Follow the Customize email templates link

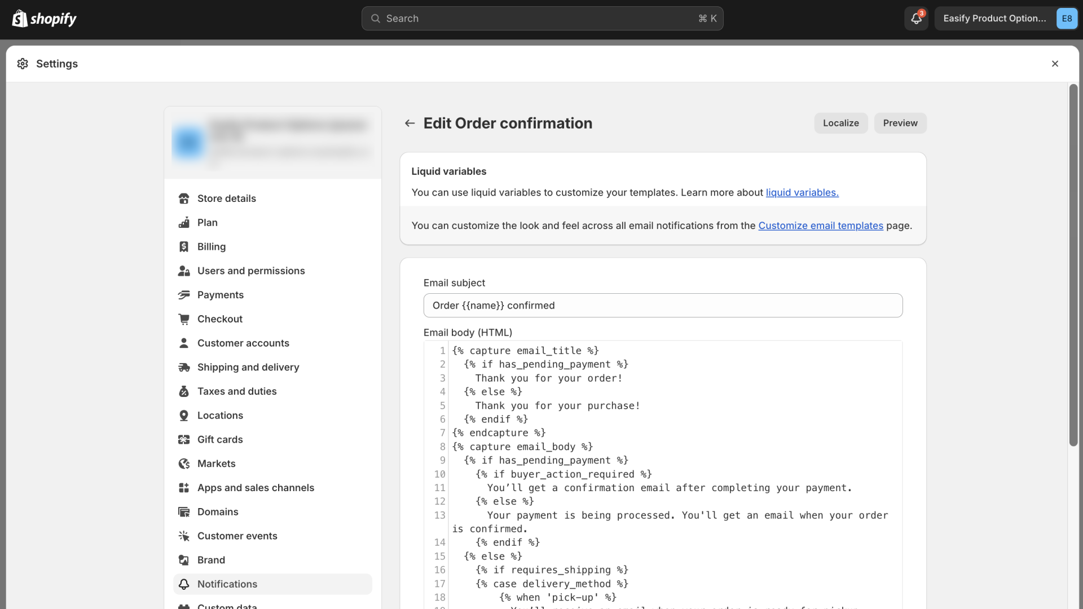820,226
